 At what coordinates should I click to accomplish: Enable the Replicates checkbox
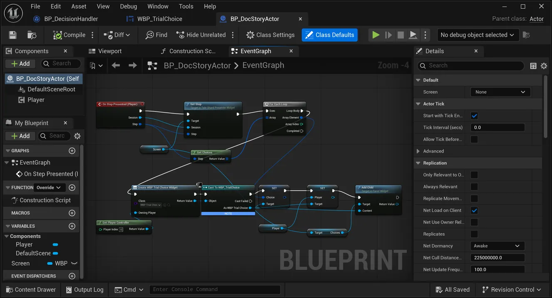coord(474,234)
